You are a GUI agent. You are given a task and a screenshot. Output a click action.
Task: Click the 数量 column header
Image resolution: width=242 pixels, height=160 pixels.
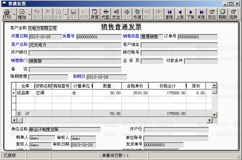[107, 86]
